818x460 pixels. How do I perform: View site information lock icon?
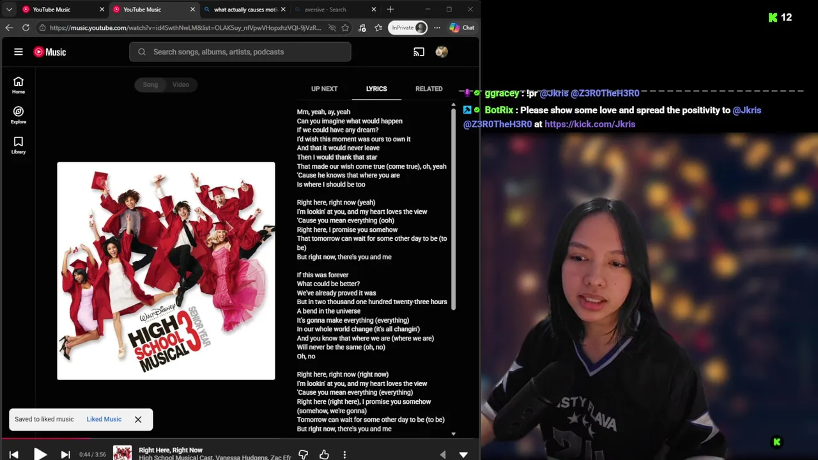[x=42, y=28]
